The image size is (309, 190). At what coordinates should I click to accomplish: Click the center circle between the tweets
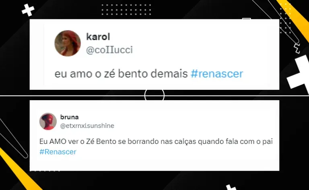154,95
